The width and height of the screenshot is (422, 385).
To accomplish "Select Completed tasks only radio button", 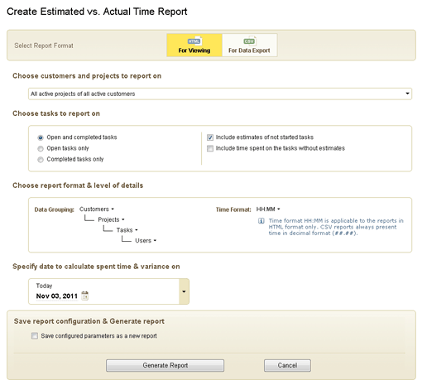I will click(41, 160).
